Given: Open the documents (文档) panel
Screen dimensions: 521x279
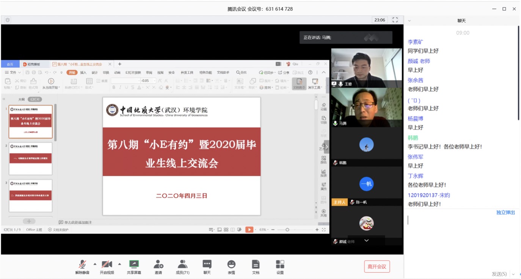Looking at the screenshot, I should [x=256, y=266].
